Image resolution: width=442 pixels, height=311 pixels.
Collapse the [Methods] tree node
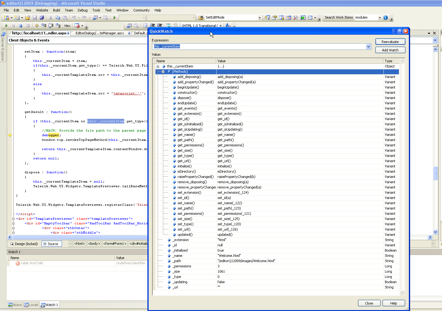pos(163,71)
